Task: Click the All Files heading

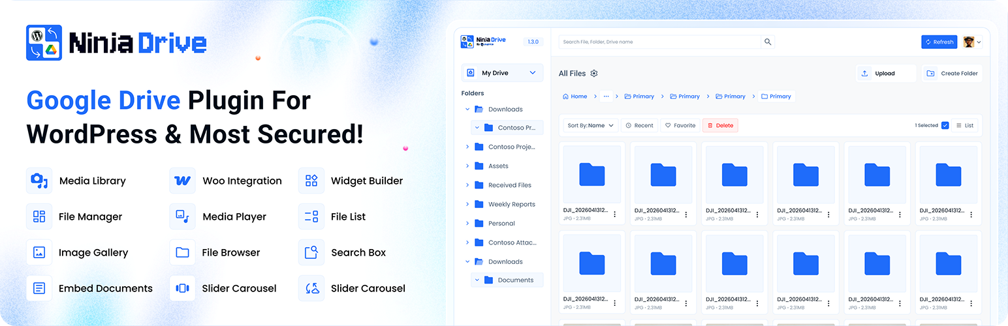Action: [x=572, y=74]
